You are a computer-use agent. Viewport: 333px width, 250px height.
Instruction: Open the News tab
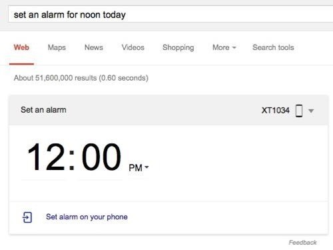pos(94,47)
